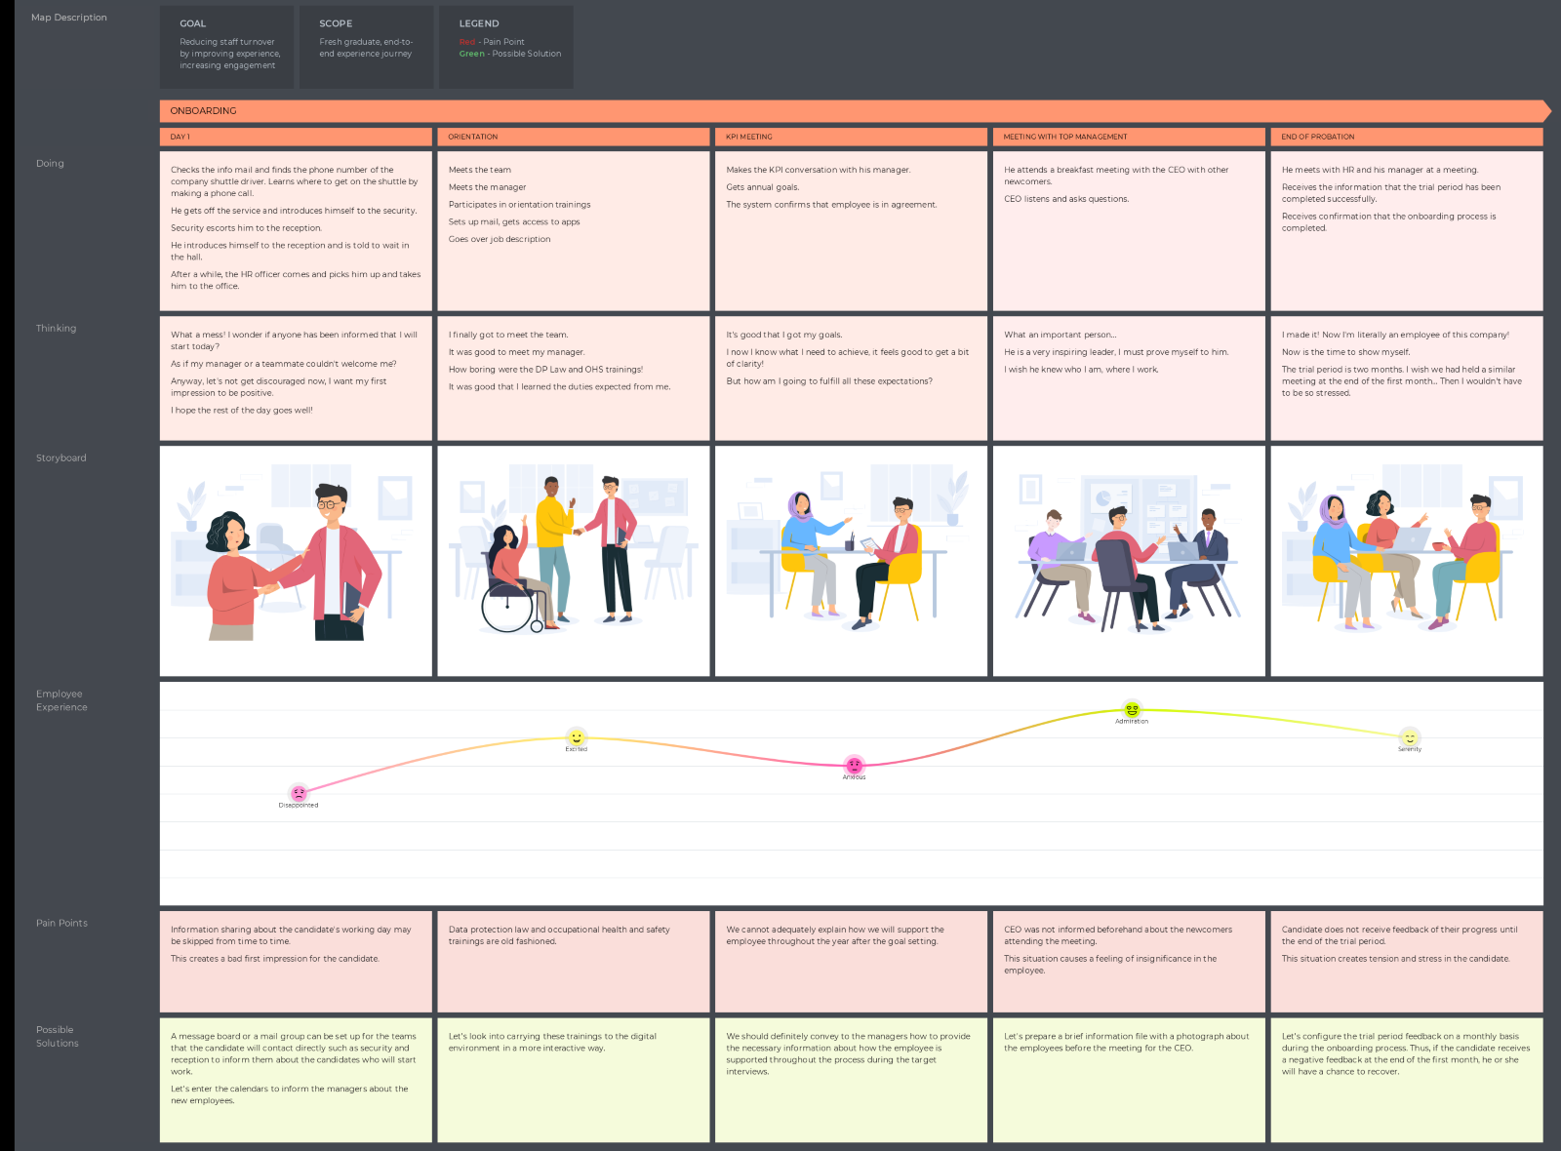This screenshot has width=1561, height=1151.
Task: Click solution 'We should definitely convey to the managers'
Action: point(851,1080)
